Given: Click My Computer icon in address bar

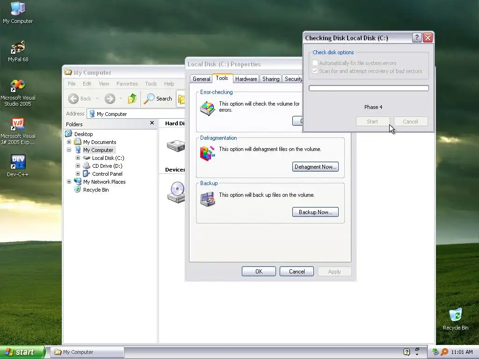Looking at the screenshot, I should tap(92, 114).
